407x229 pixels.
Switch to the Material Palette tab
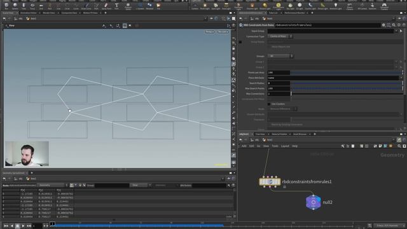click(279, 134)
